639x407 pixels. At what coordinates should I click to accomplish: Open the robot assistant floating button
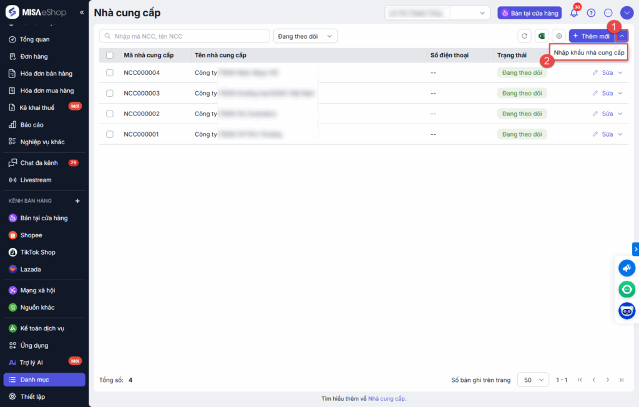pos(627,311)
